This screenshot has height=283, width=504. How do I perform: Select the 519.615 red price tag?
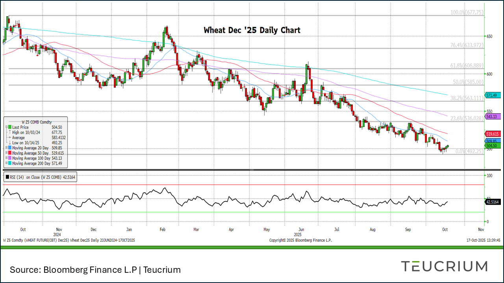[493, 134]
